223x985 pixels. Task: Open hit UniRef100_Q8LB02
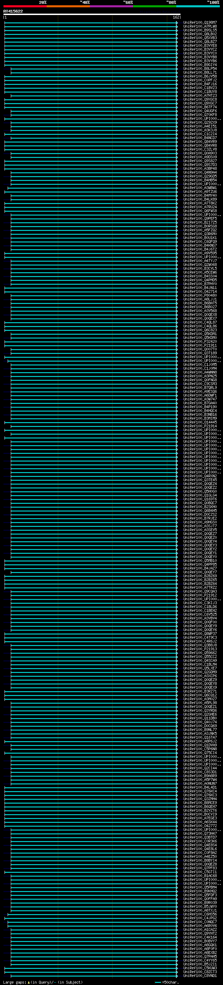(x=200, y=34)
